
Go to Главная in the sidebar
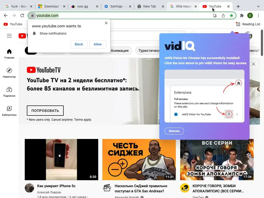point(9,54)
